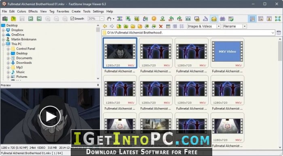Click the Print icon in the toolbar
This screenshot has height=156, width=283.
tap(222, 19)
